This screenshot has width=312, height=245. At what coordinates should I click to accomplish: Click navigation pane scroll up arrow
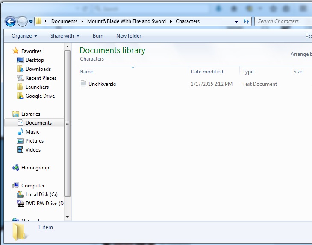click(x=68, y=47)
